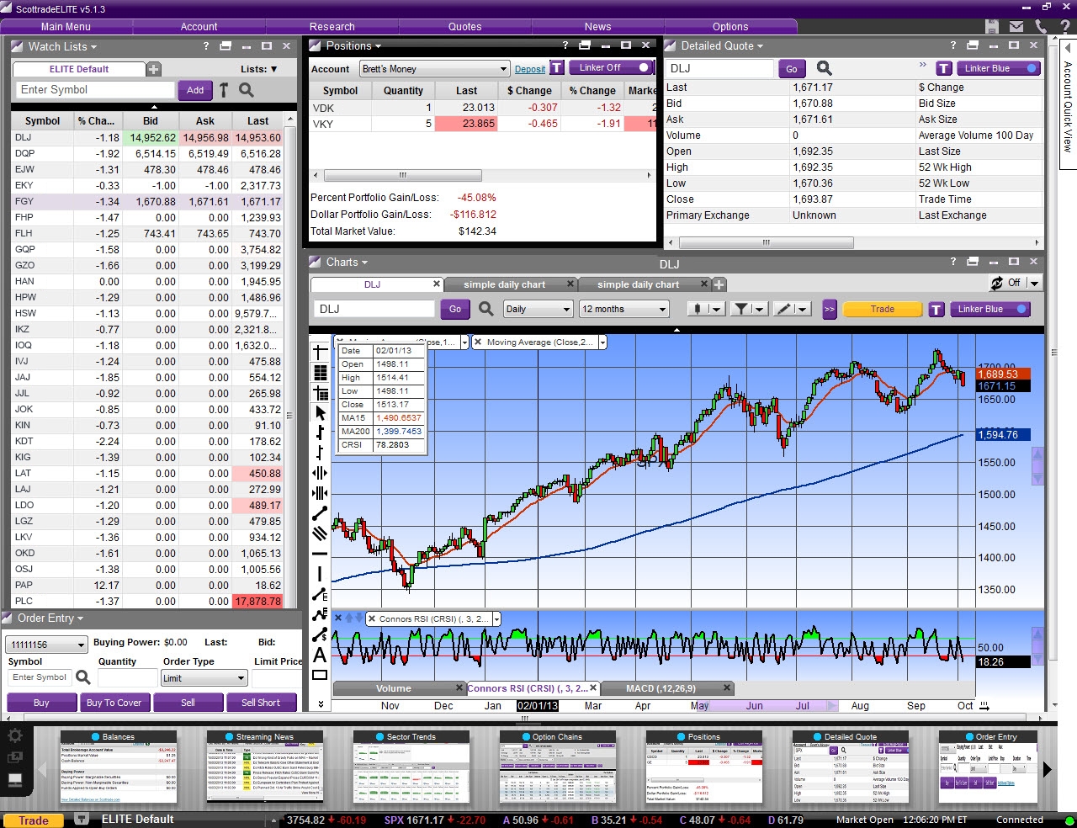Choose the text annotation 'A' tool
The width and height of the screenshot is (1077, 828).
click(320, 655)
